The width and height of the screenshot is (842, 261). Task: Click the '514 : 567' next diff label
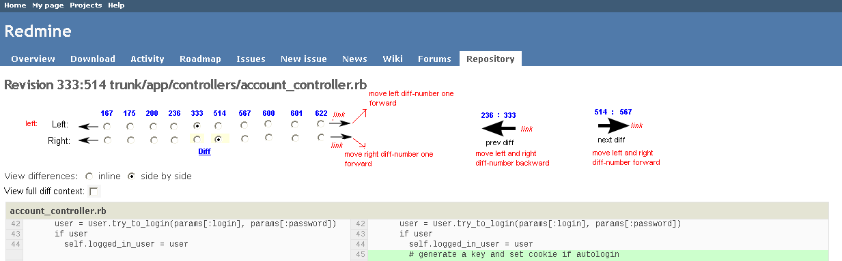pyautogui.click(x=613, y=112)
